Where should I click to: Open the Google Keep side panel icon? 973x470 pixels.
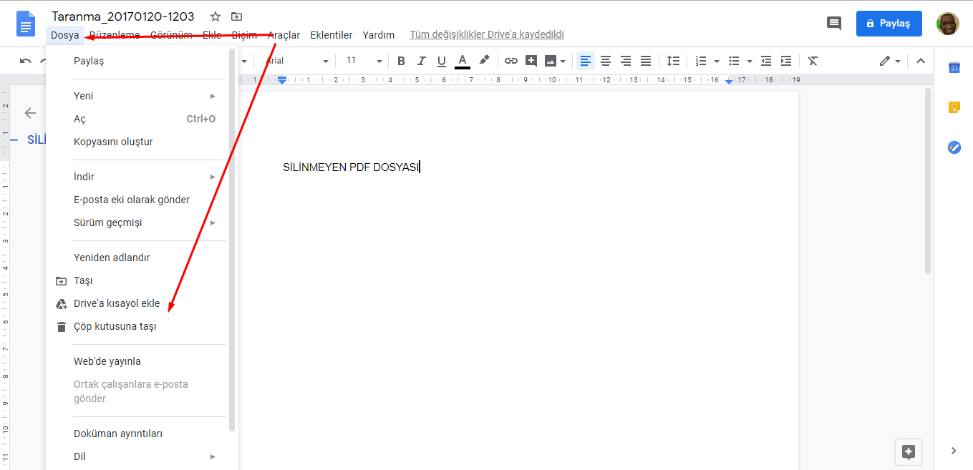[x=954, y=107]
